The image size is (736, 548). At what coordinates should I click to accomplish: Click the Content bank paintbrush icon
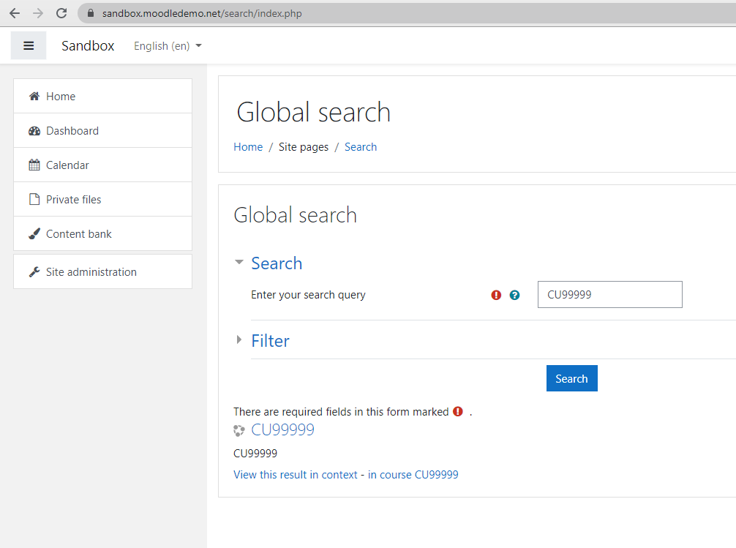34,233
